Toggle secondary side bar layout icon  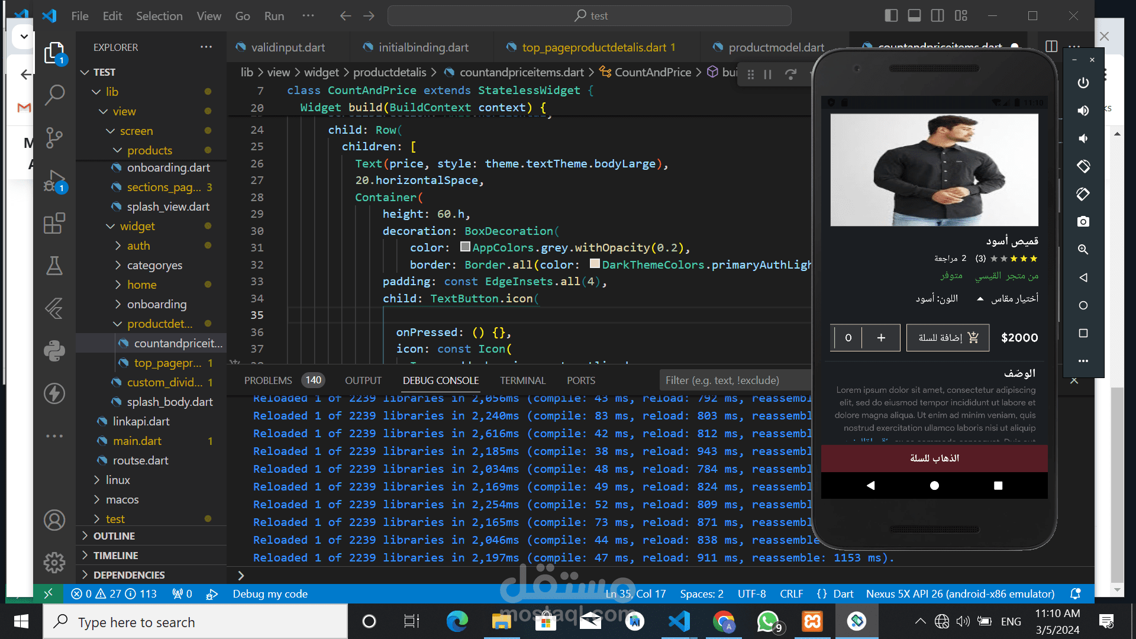point(937,16)
